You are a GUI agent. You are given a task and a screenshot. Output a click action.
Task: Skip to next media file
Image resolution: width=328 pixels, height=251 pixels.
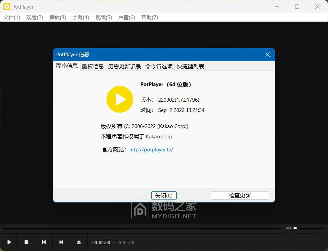pyautogui.click(x=61, y=242)
